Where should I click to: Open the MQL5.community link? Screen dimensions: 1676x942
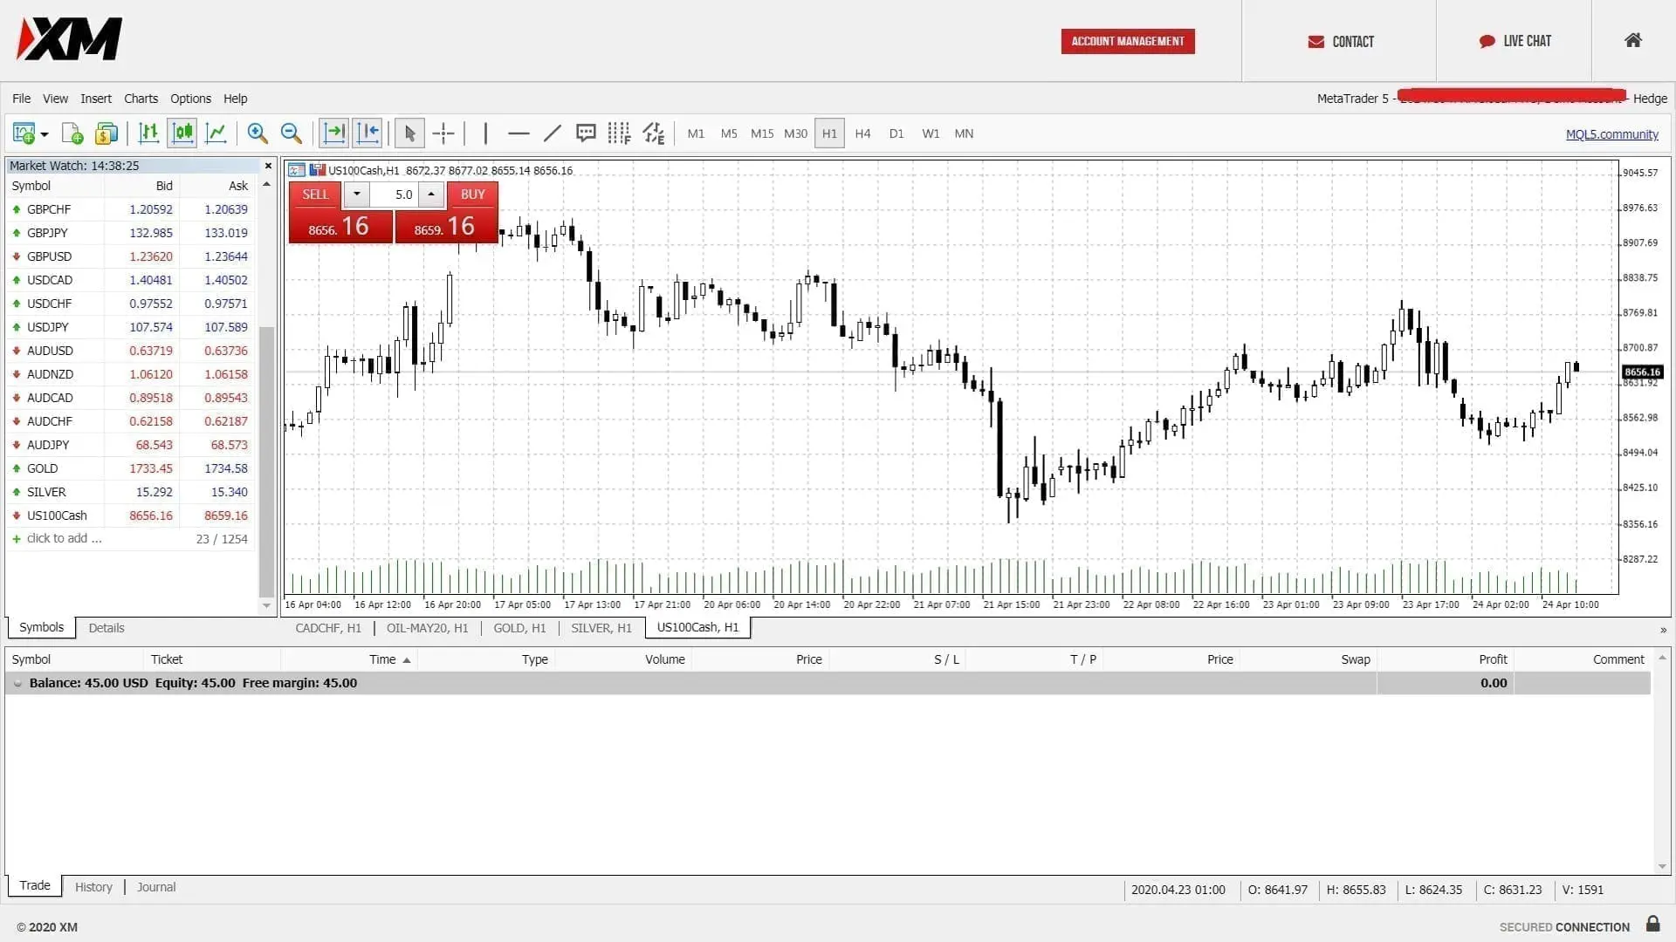[x=1611, y=134]
